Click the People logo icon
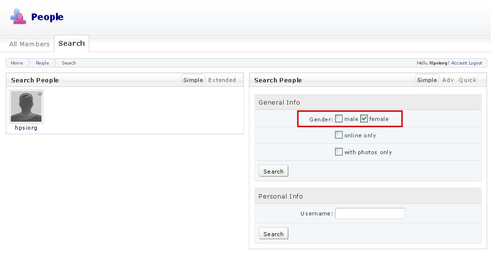 [18, 17]
